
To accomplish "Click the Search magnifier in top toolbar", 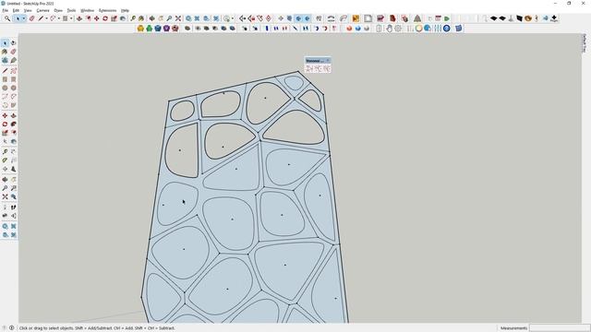I will [7, 18].
